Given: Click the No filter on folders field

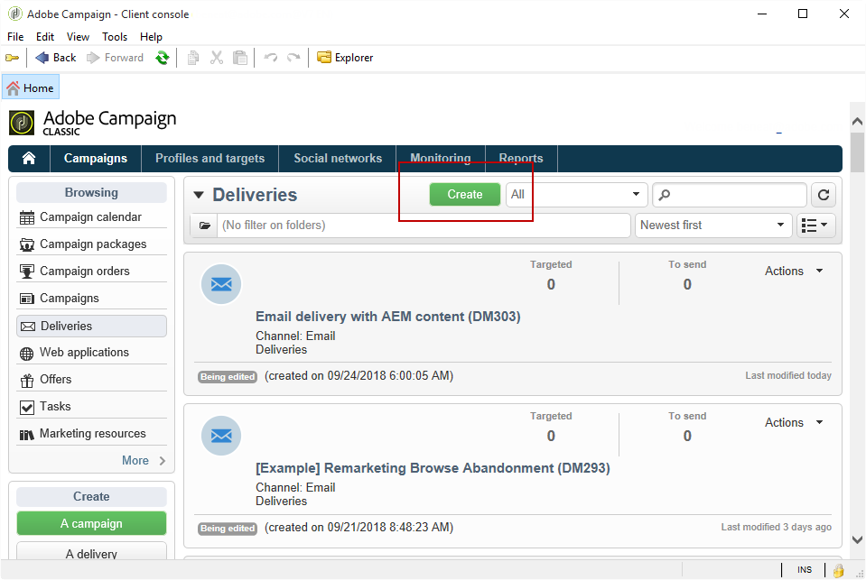Looking at the screenshot, I should (424, 226).
